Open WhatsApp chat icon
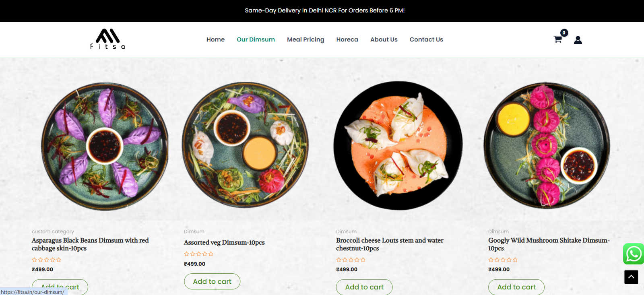 click(633, 254)
